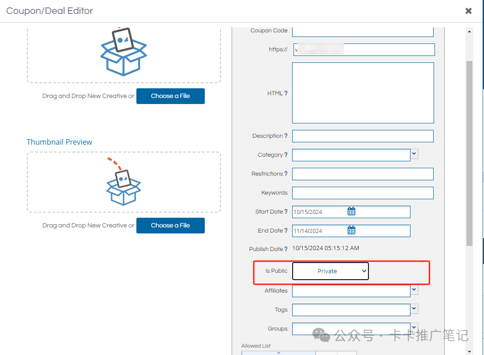484x355 pixels.
Task: Focus the Keywords input field
Action: coord(363,193)
